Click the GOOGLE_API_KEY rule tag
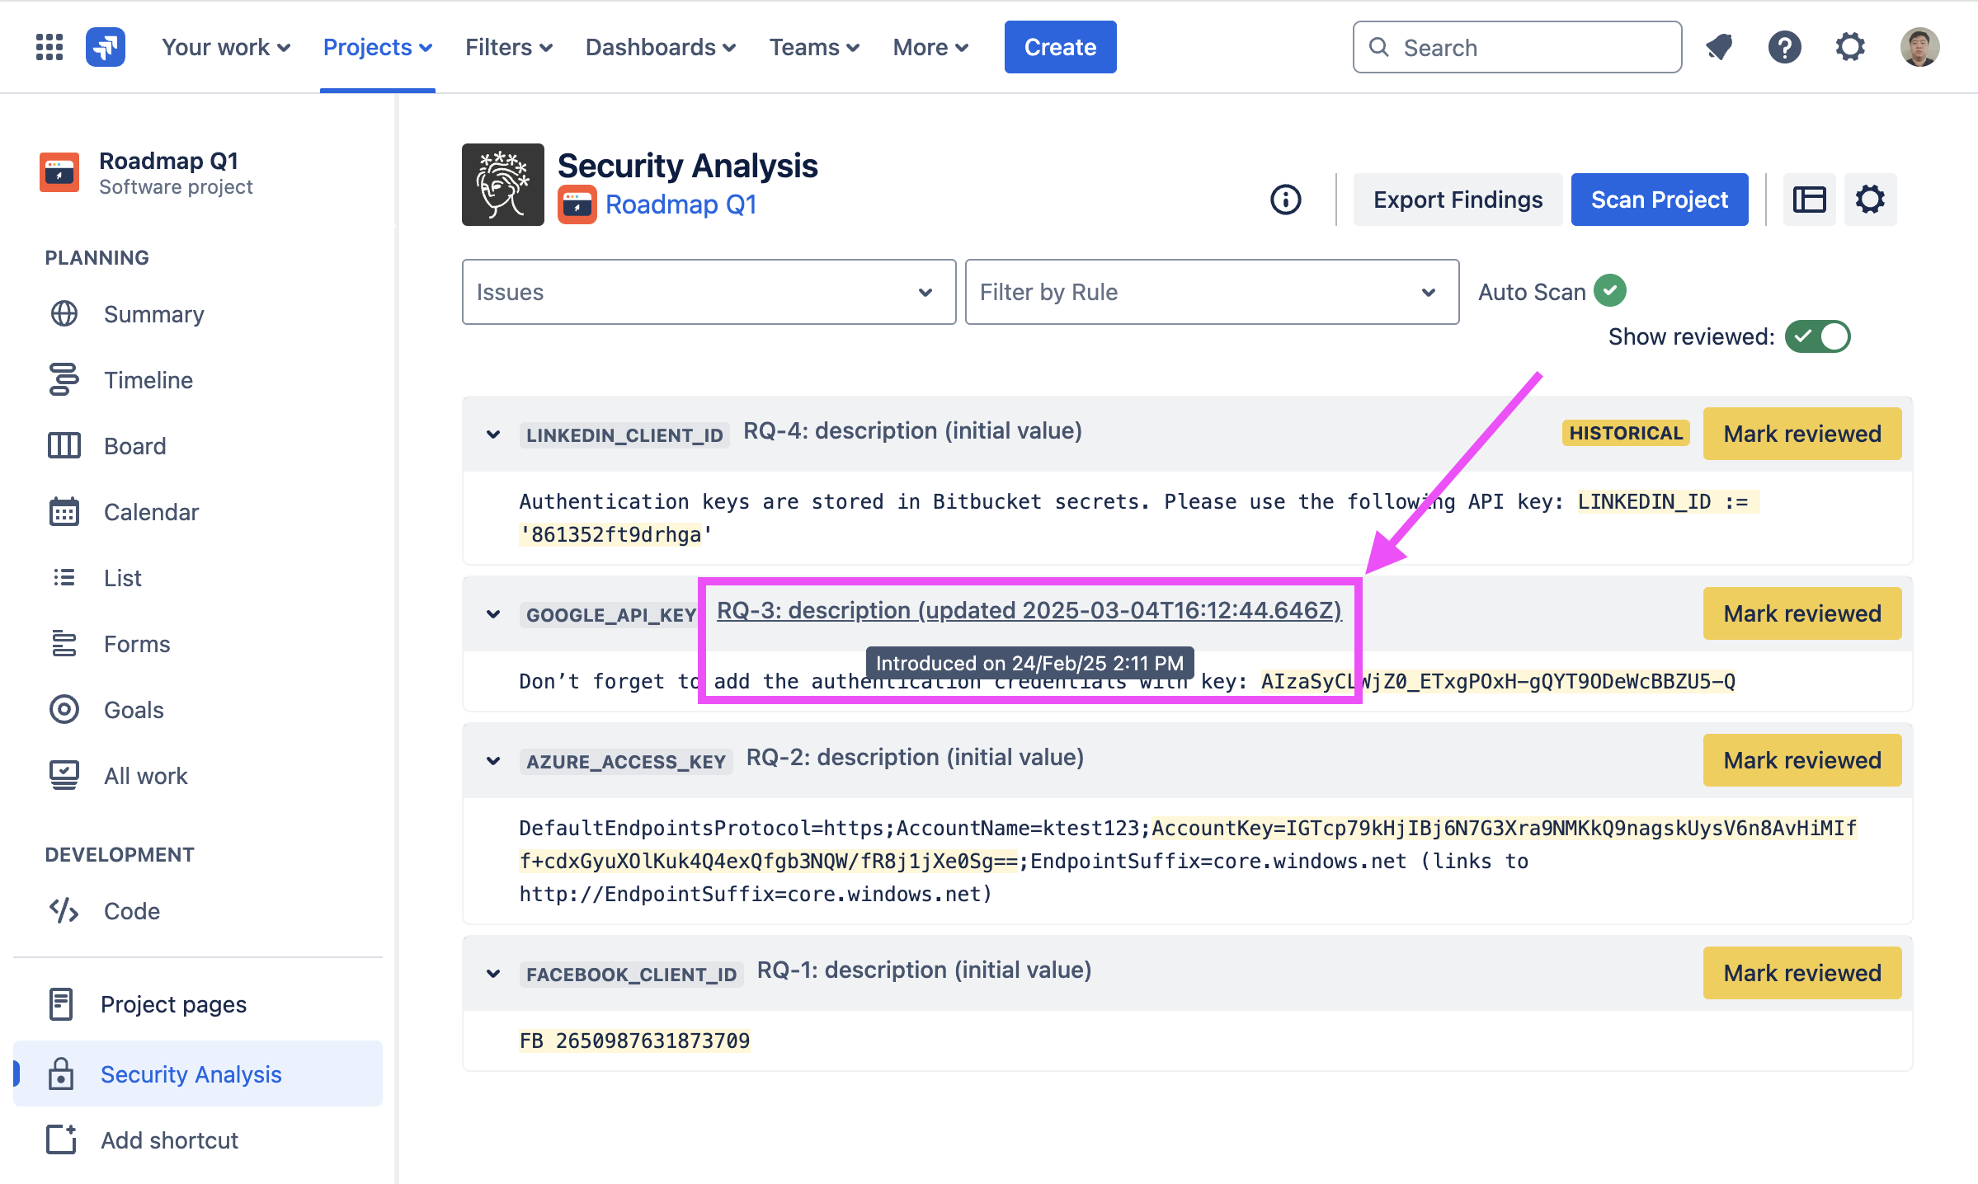Viewport: 1978px width, 1184px height. (x=611, y=615)
